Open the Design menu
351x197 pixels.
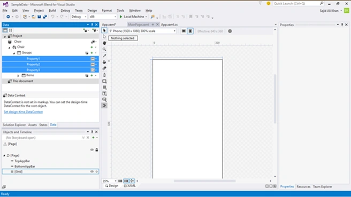pyautogui.click(x=92, y=11)
